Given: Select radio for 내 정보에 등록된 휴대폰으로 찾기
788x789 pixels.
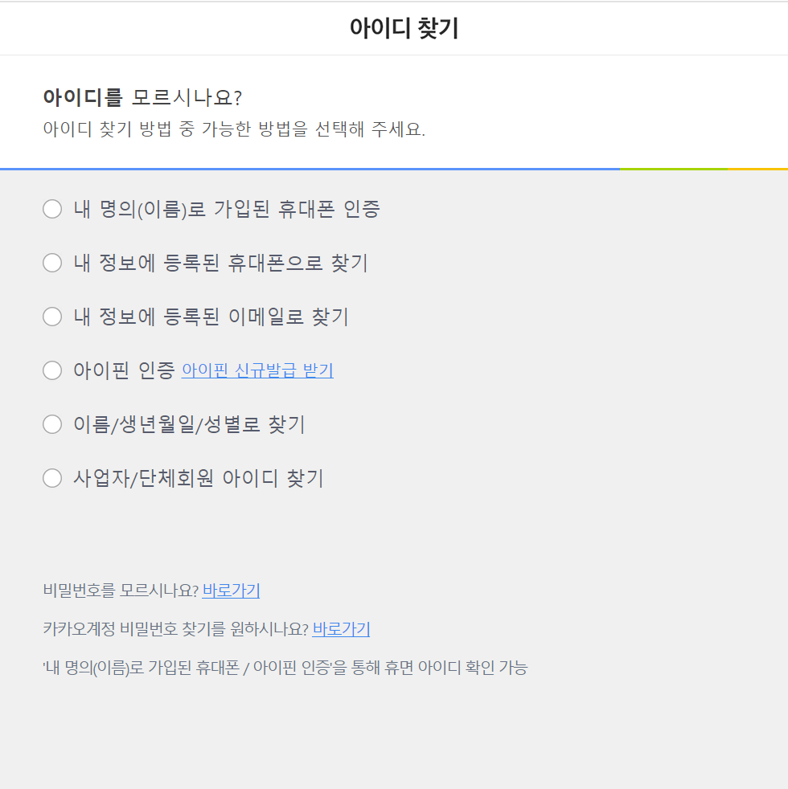Looking at the screenshot, I should 52,263.
